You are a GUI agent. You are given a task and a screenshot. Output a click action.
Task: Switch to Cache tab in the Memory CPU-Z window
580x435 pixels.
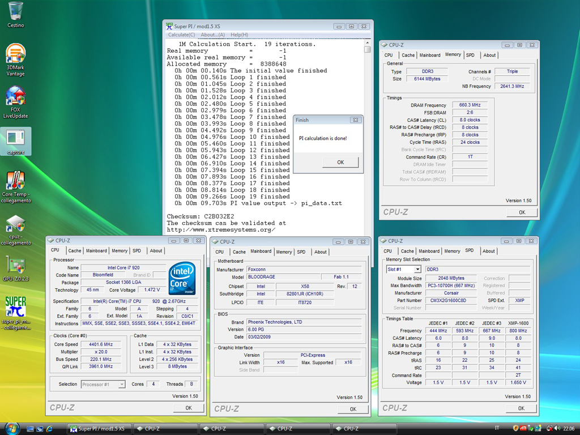click(408, 55)
